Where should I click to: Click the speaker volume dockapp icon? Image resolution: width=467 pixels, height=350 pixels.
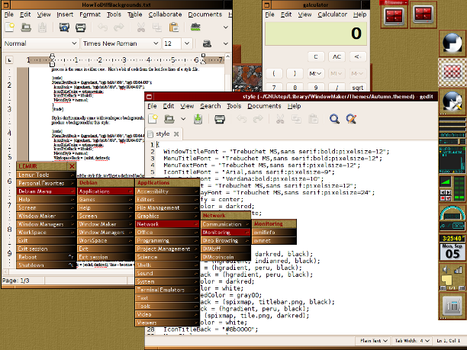pos(446,270)
